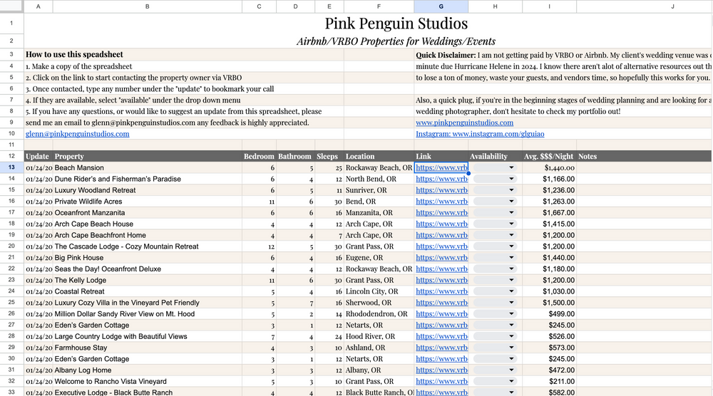
Task: Click the Bathroom header cell
Action: pyautogui.click(x=296, y=156)
